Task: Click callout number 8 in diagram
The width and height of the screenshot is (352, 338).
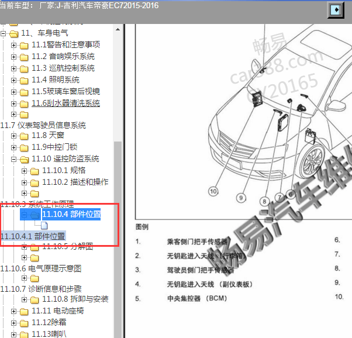Action: 264,201
